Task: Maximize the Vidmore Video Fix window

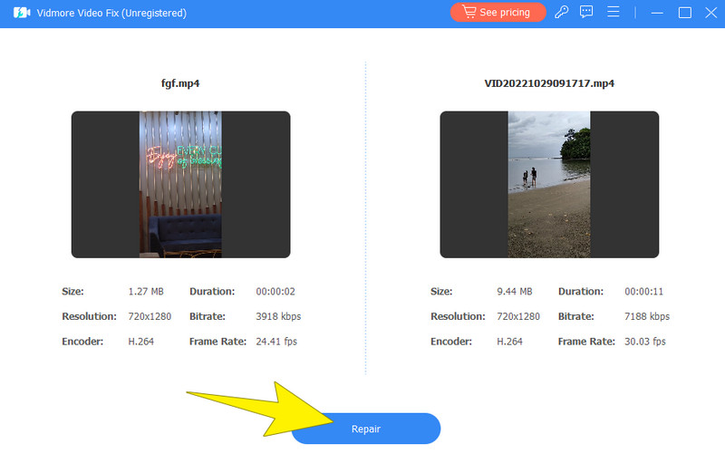Action: [x=684, y=13]
